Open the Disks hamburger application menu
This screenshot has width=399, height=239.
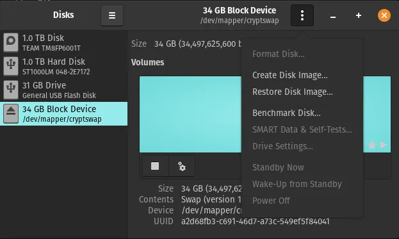click(x=112, y=15)
